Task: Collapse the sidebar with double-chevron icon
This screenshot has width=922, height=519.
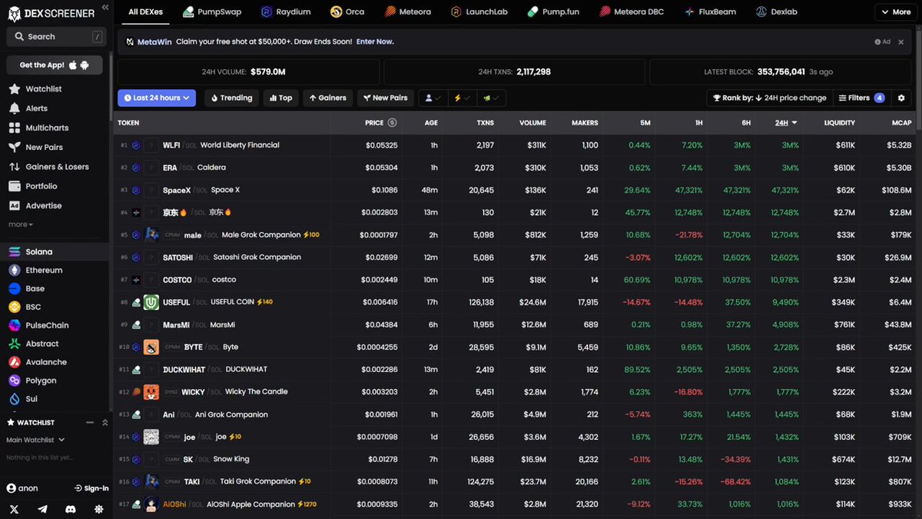Action: point(105,8)
